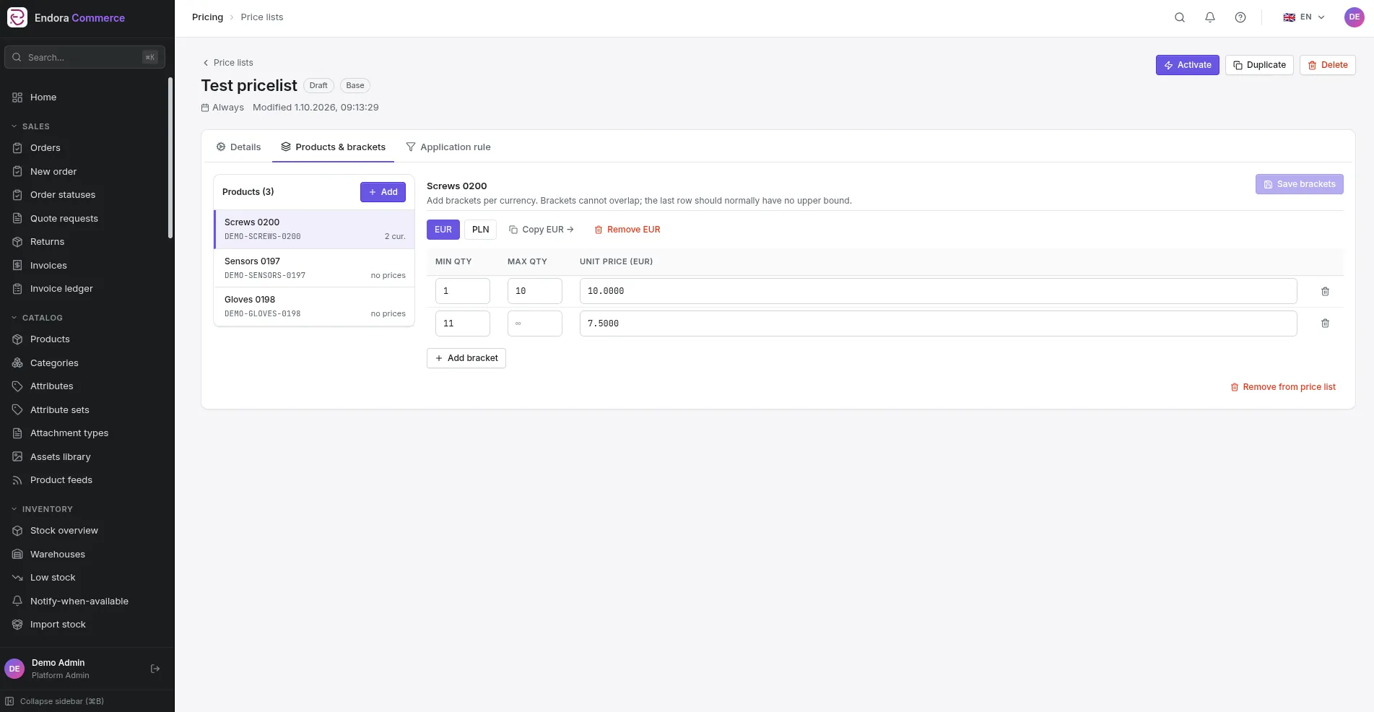
Task: Click Add bracket button
Action: [466, 358]
